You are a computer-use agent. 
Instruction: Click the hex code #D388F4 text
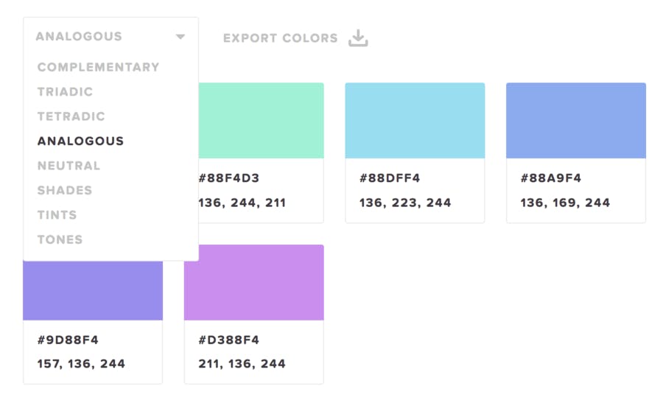pyautogui.click(x=229, y=340)
